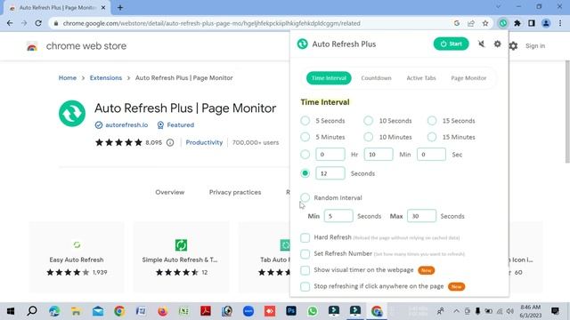Viewport: 570px width, 320px height.
Task: Open the Chrome side panel icon
Action: click(x=532, y=23)
